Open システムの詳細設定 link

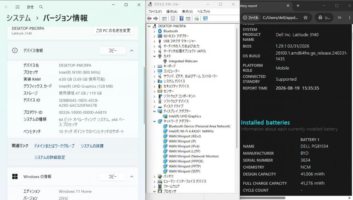tap(50, 157)
